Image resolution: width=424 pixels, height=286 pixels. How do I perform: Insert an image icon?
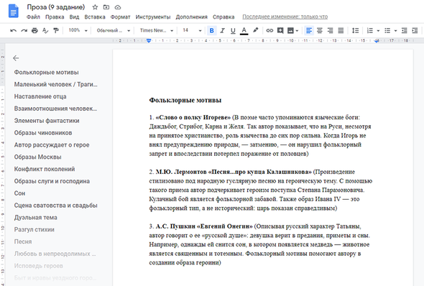click(x=290, y=31)
